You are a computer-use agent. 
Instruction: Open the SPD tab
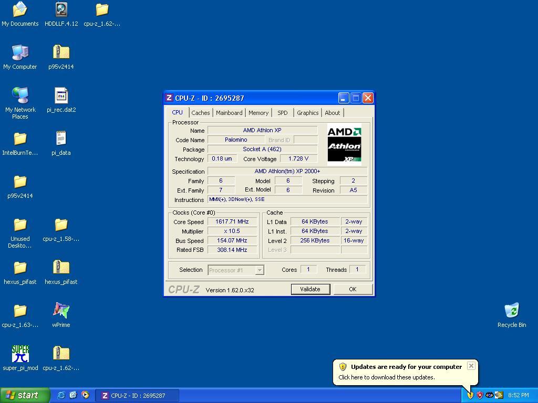282,113
